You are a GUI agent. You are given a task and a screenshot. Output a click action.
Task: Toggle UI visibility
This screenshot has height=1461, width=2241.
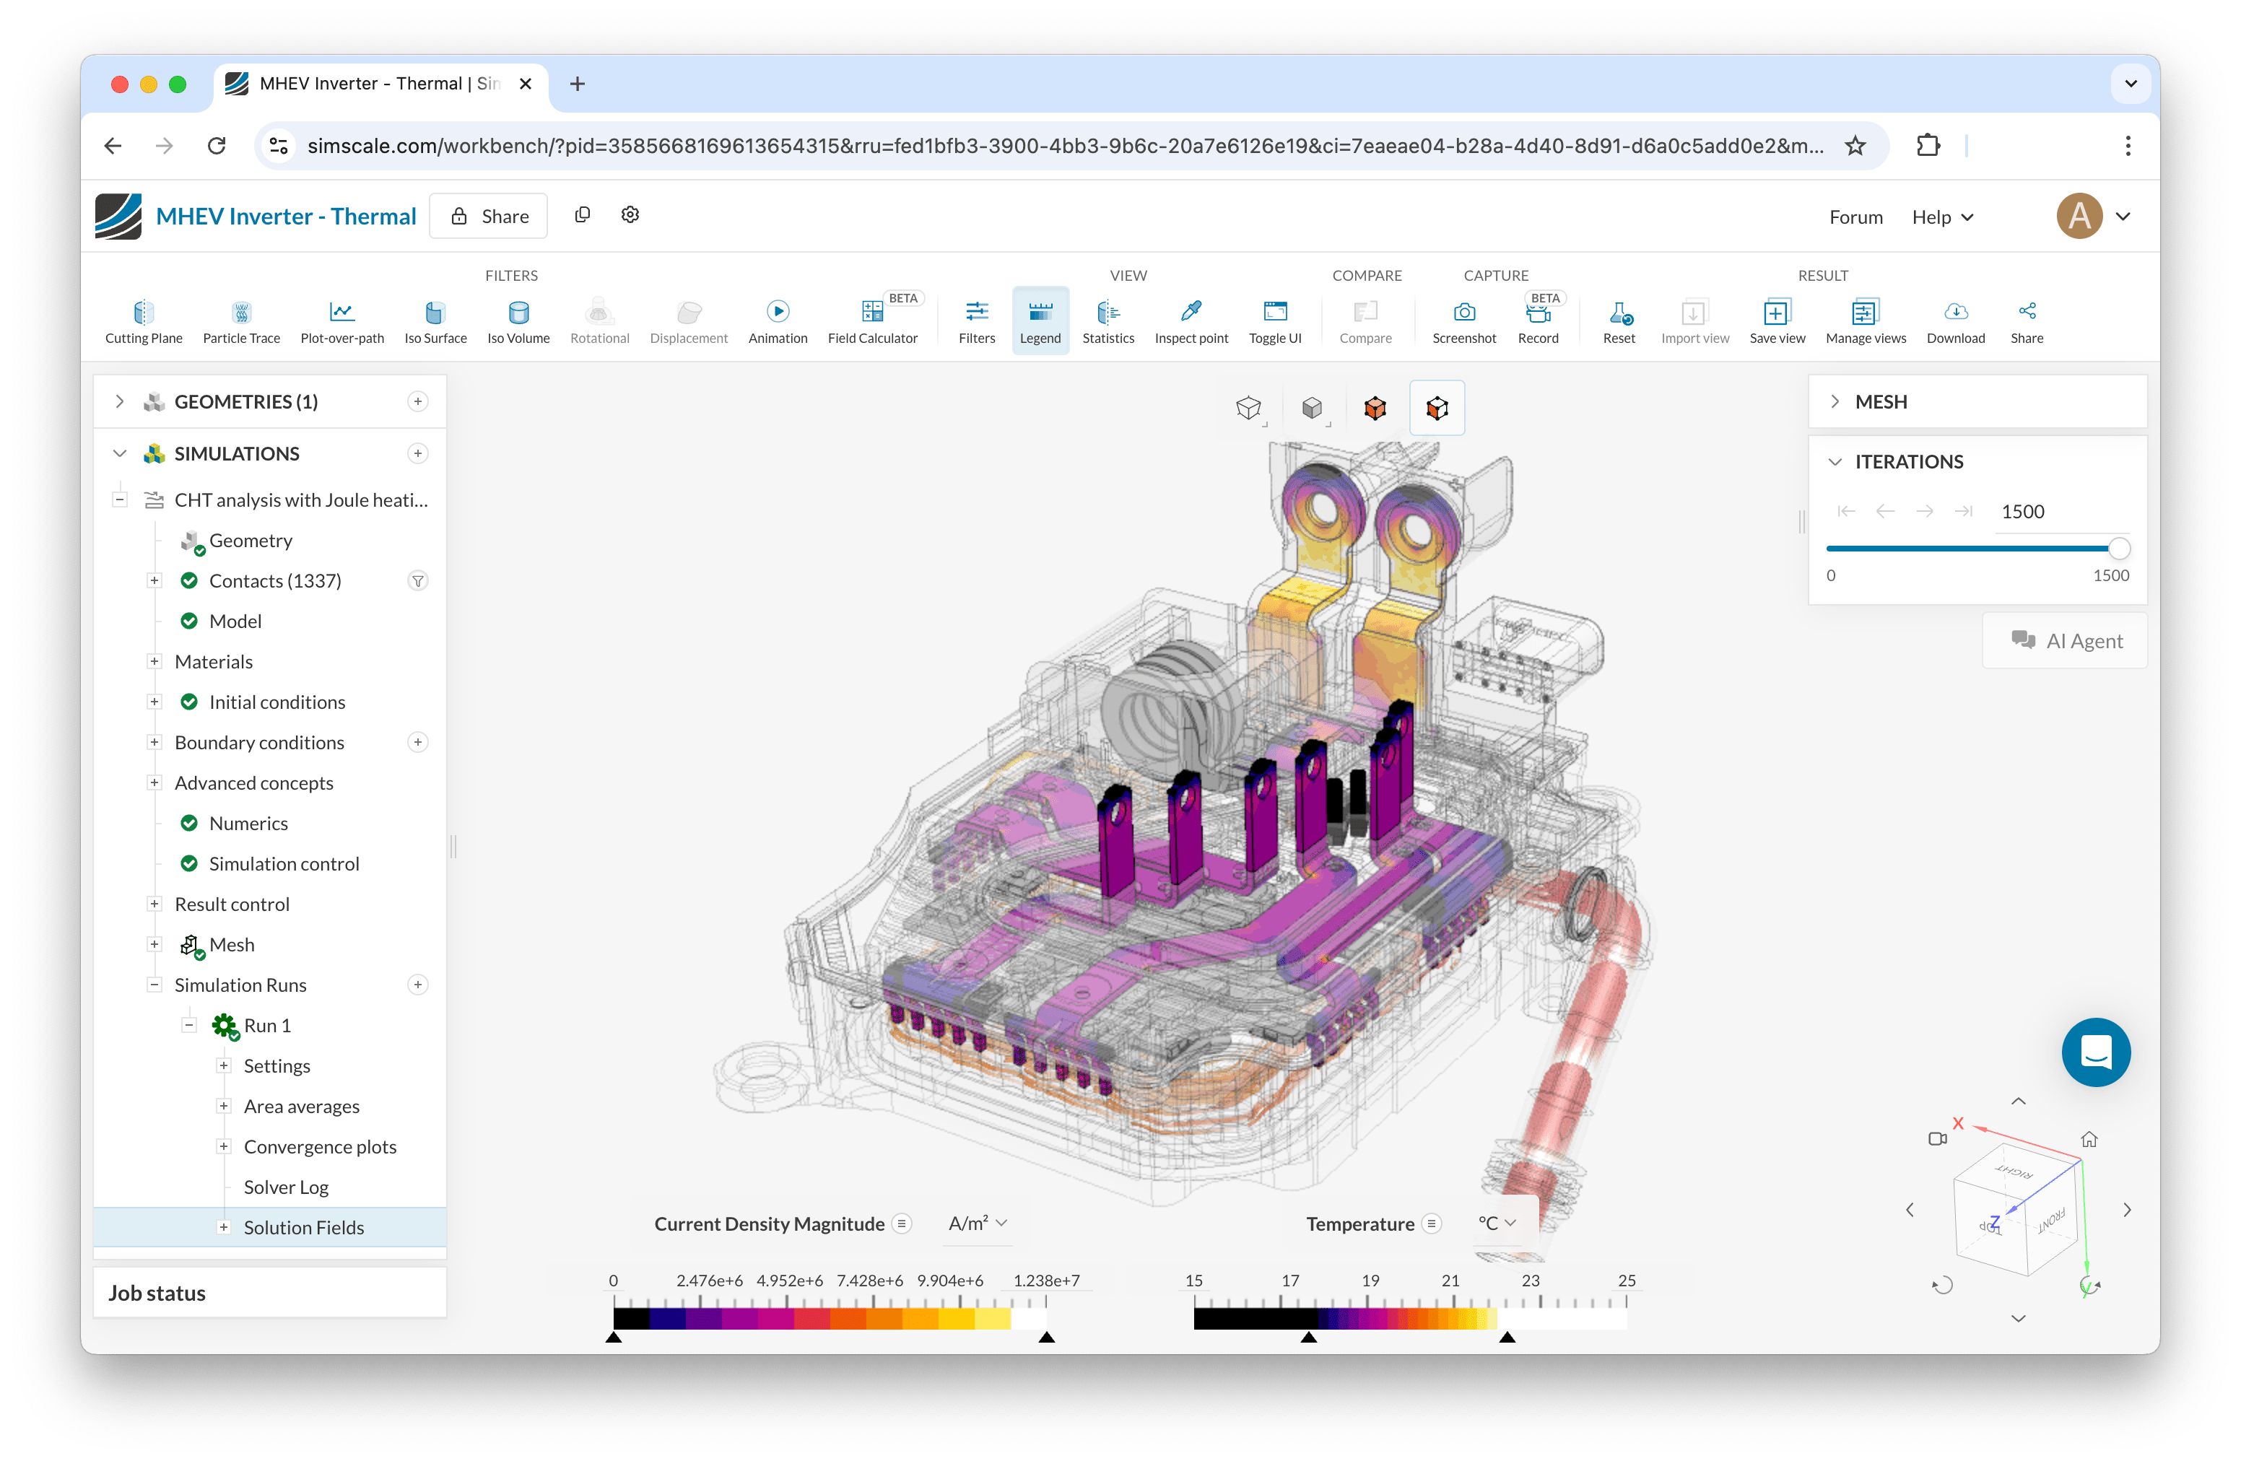tap(1274, 322)
